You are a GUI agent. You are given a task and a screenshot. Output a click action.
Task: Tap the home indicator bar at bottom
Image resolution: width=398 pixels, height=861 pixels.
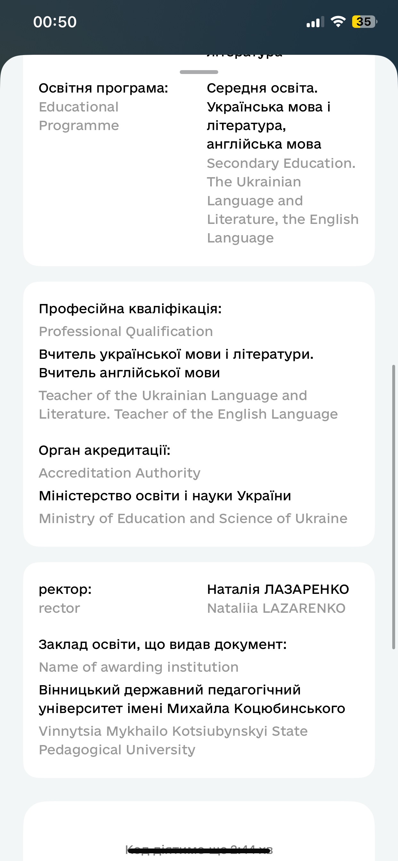(x=199, y=851)
